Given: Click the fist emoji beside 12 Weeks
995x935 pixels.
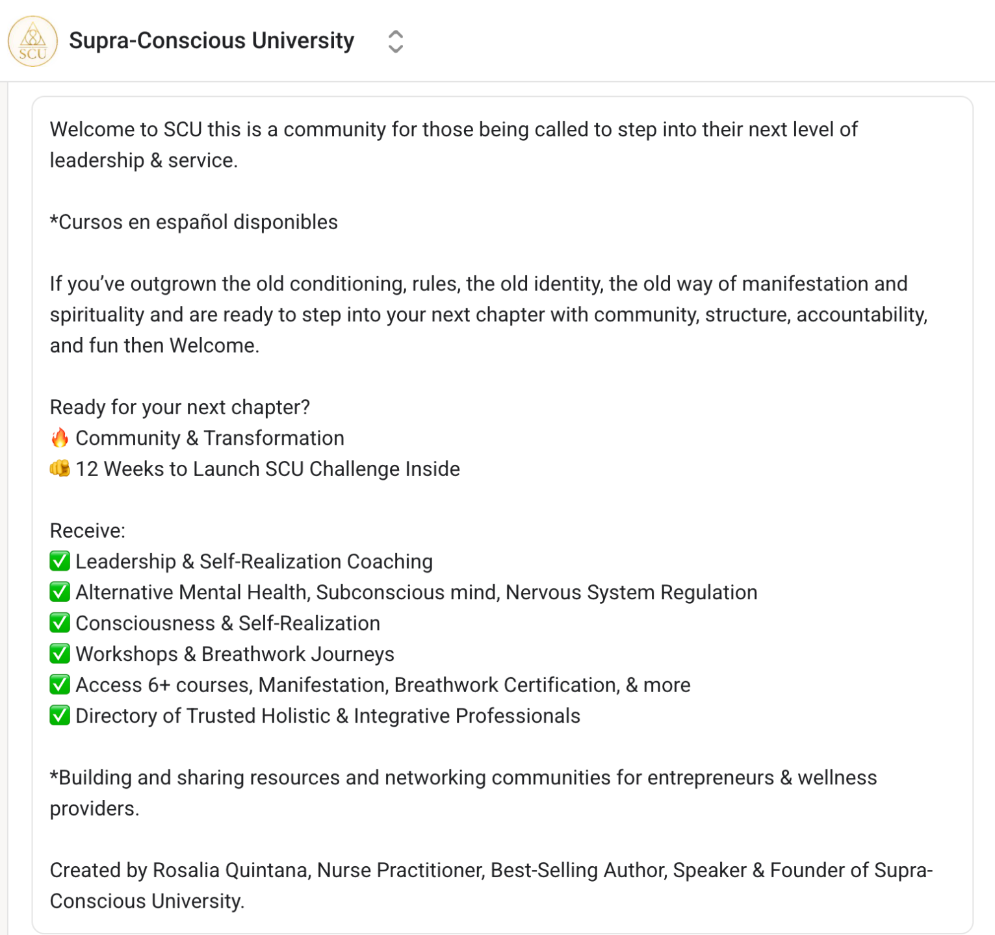Looking at the screenshot, I should tap(60, 468).
